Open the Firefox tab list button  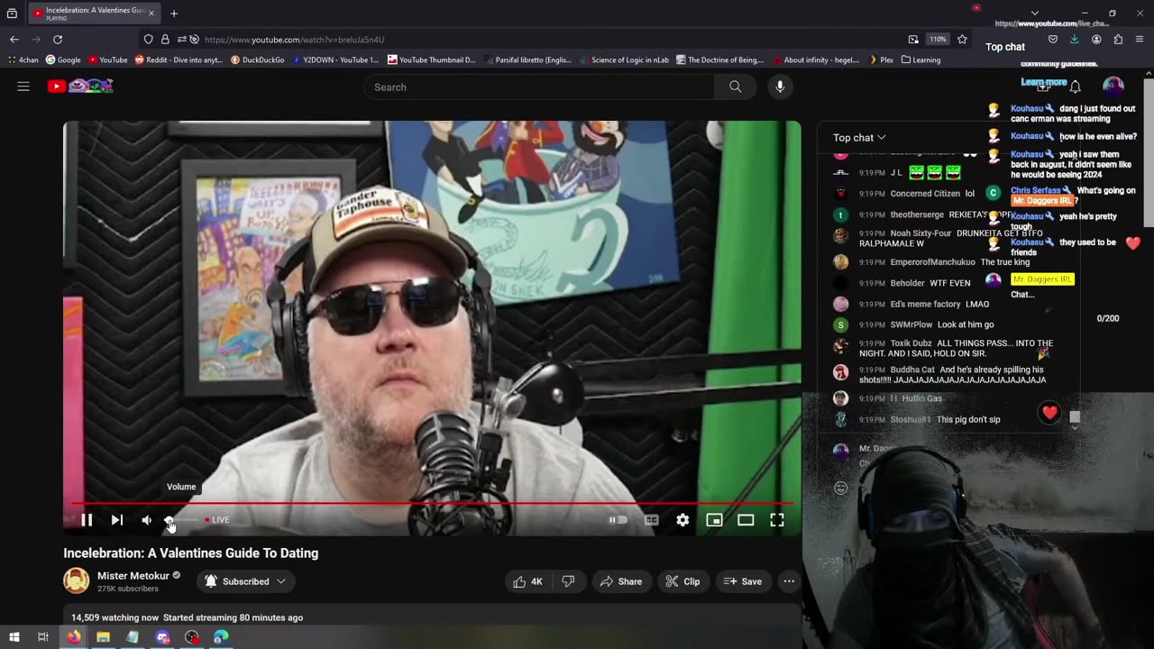tap(12, 14)
